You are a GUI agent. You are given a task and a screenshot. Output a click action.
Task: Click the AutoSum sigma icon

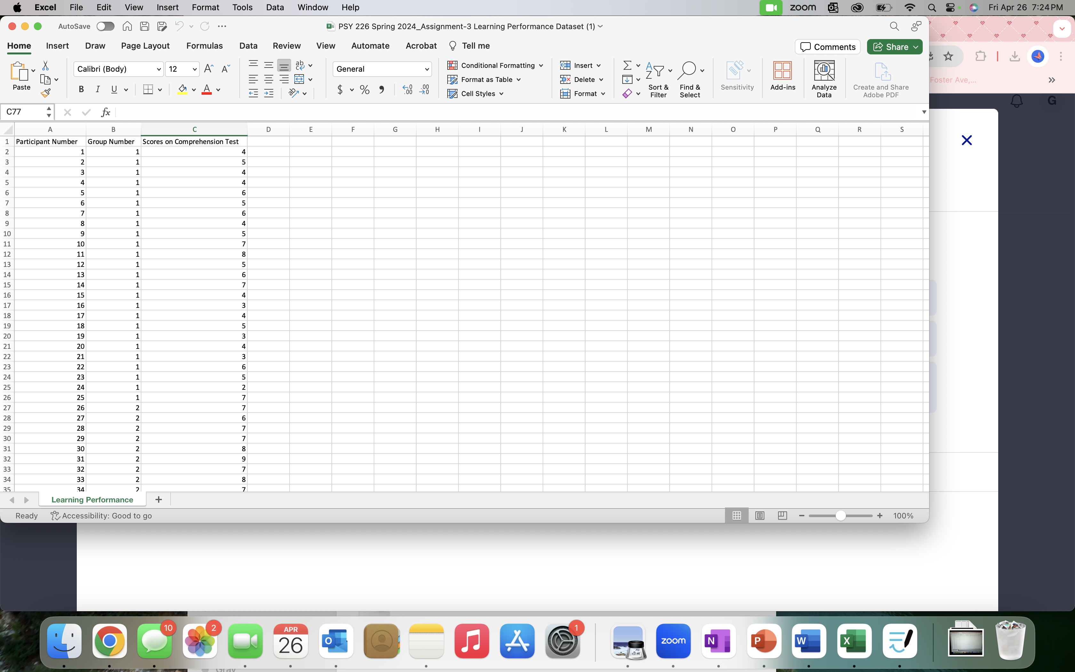(627, 66)
